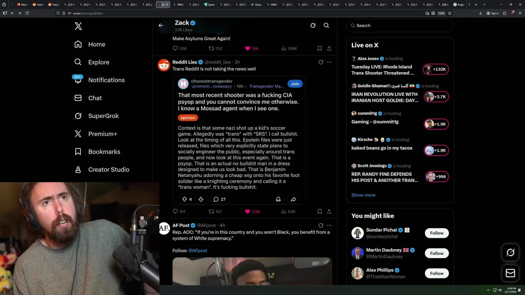Click the opinion flair tag
The height and width of the screenshot is (295, 525).
point(188,118)
